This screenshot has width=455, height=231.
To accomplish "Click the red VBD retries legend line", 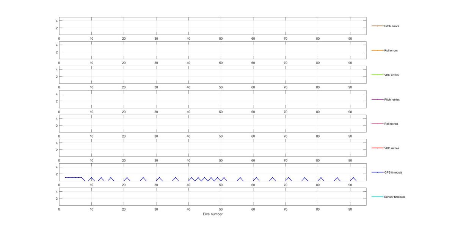I will point(377,148).
